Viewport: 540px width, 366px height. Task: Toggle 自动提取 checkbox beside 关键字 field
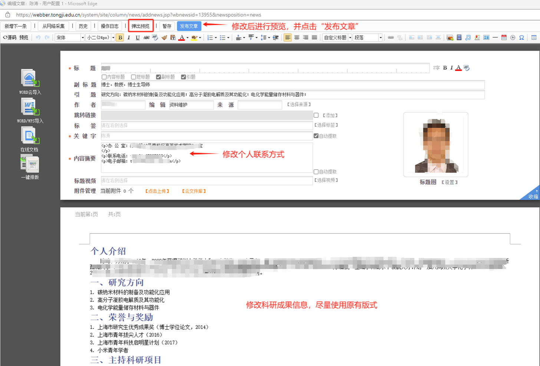(x=316, y=136)
